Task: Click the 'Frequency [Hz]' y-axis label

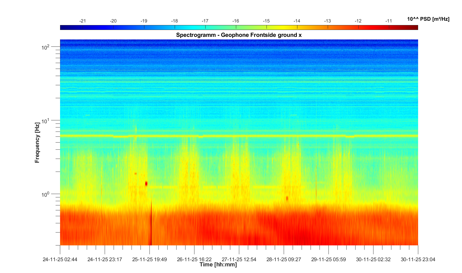Action: pos(37,143)
